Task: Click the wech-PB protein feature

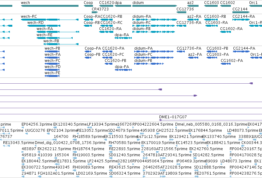Action: (x=52, y=51)
